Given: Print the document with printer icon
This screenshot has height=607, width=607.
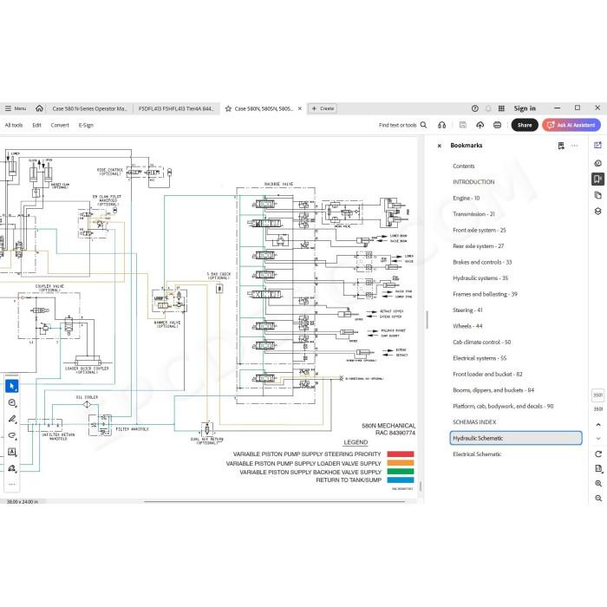Looking at the screenshot, I should (x=498, y=125).
